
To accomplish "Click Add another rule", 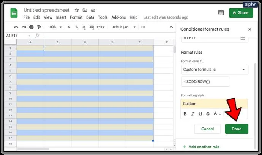I will [201, 147].
